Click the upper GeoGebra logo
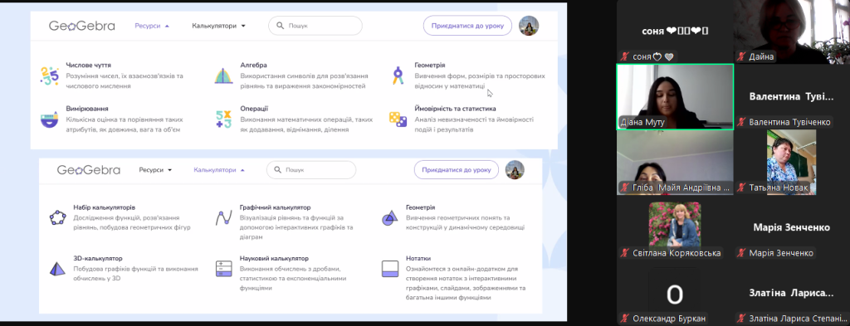The image size is (850, 326). point(82,26)
